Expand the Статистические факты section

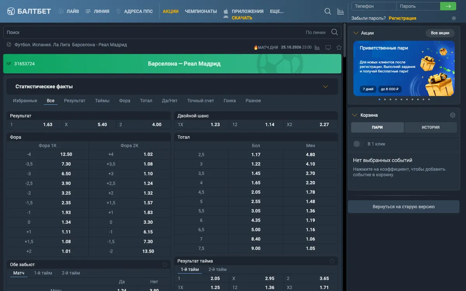(x=325, y=87)
